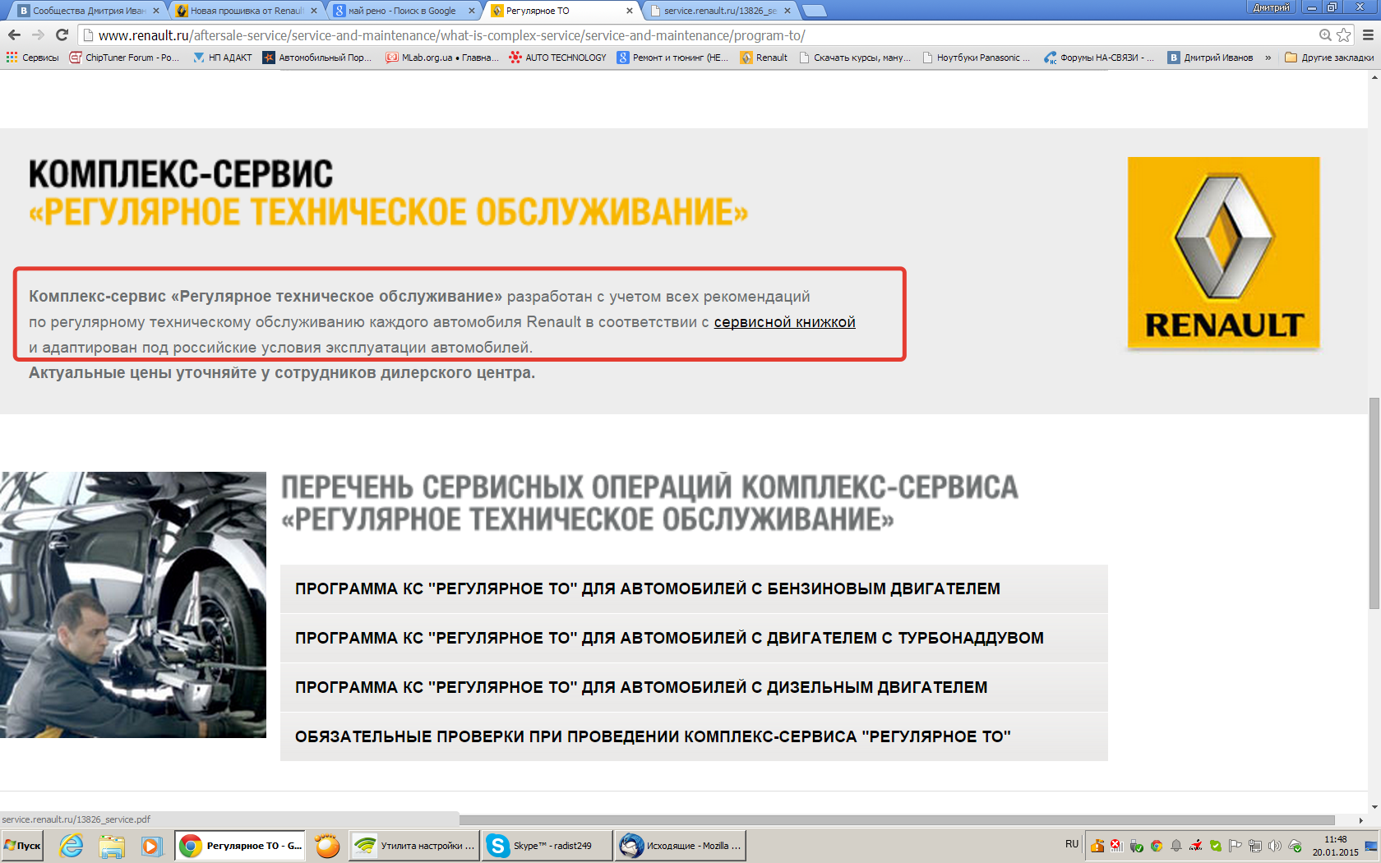The height and width of the screenshot is (863, 1381).
Task: Click the network connection tray icon
Action: 1255,845
